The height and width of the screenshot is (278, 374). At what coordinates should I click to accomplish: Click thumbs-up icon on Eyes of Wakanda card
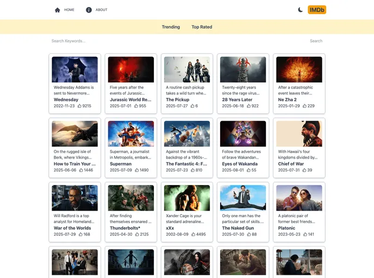pyautogui.click(x=248, y=170)
